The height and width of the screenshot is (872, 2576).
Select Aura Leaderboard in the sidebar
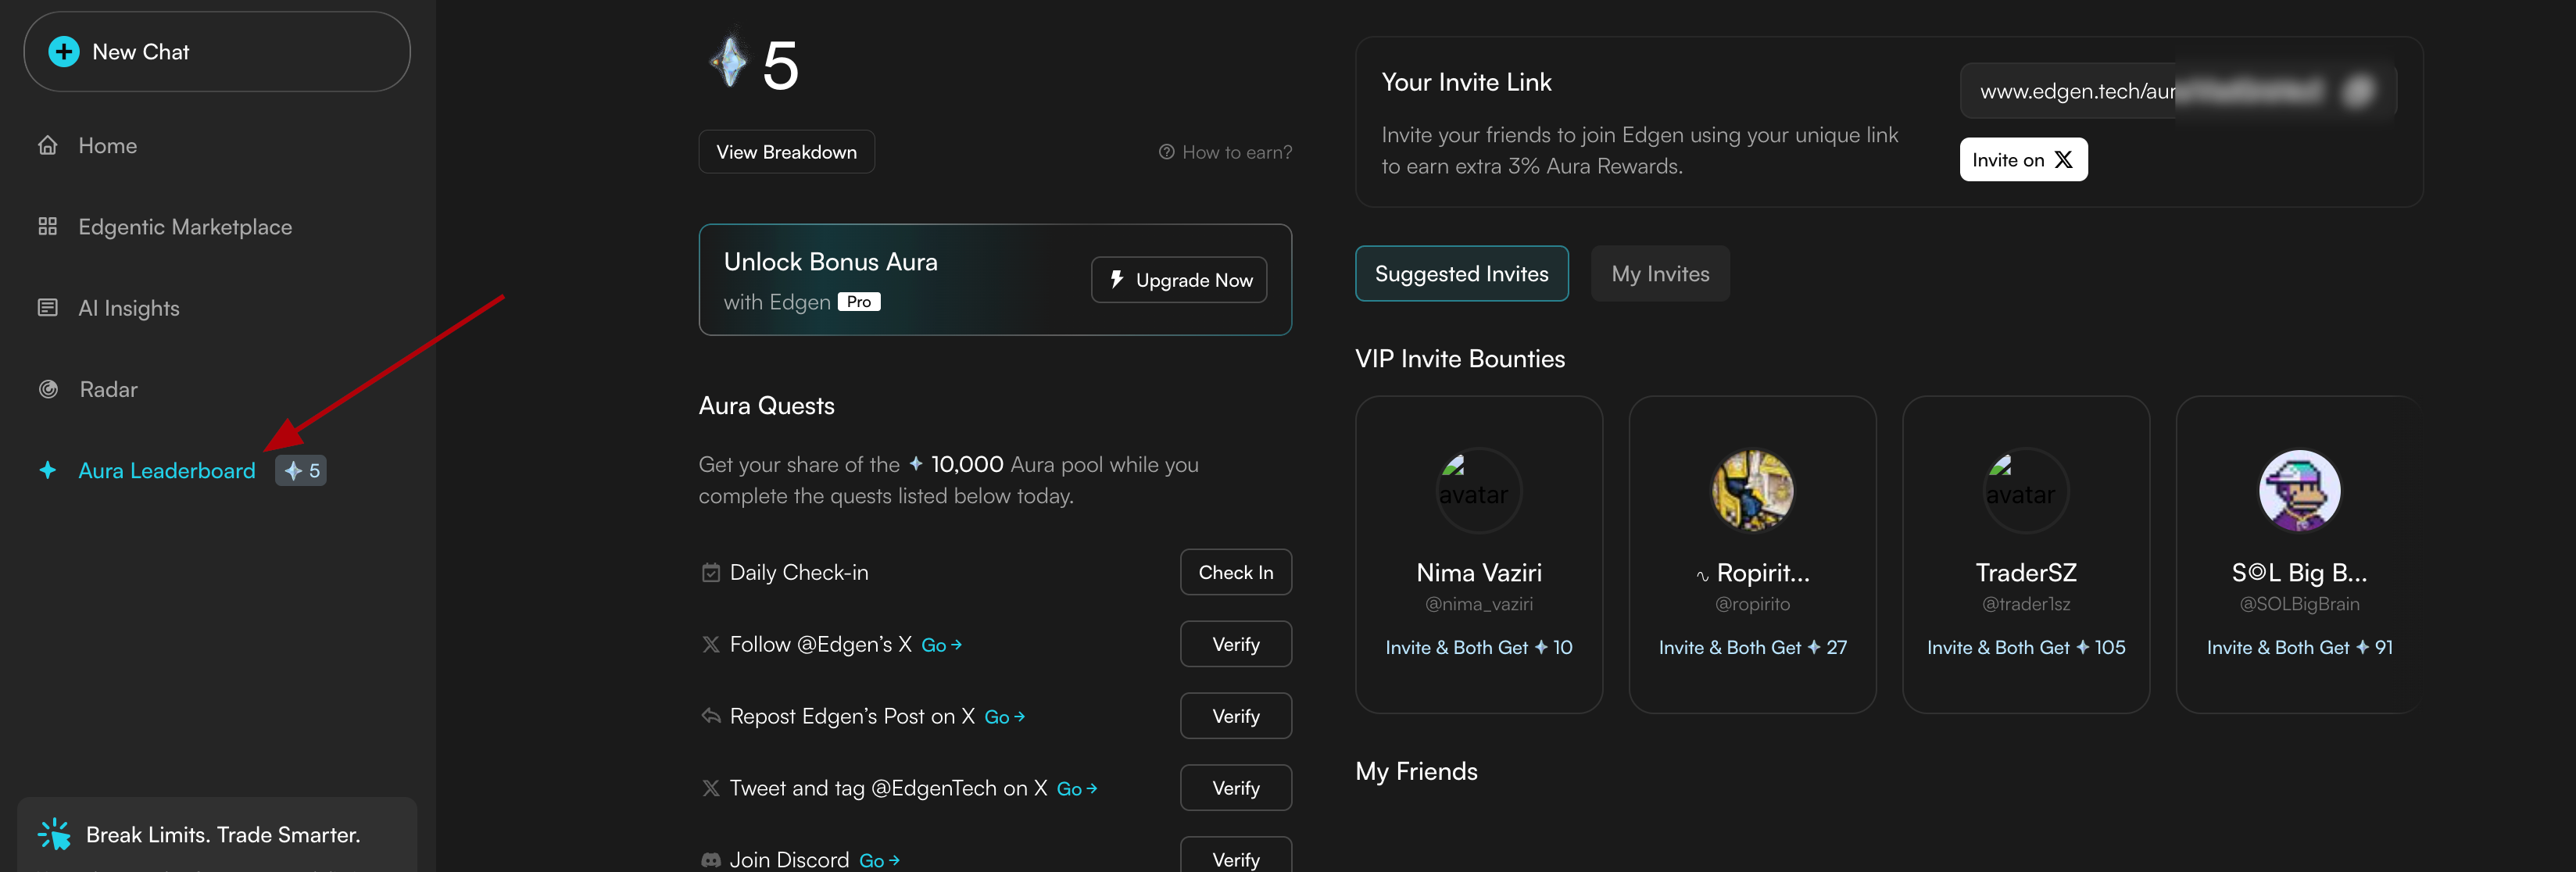click(x=167, y=470)
